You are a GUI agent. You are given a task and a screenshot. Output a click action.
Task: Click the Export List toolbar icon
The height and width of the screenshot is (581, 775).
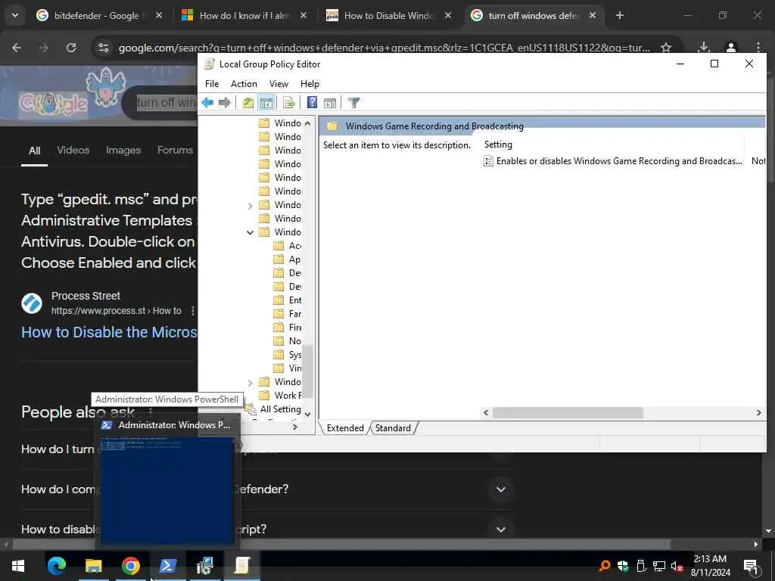point(288,103)
